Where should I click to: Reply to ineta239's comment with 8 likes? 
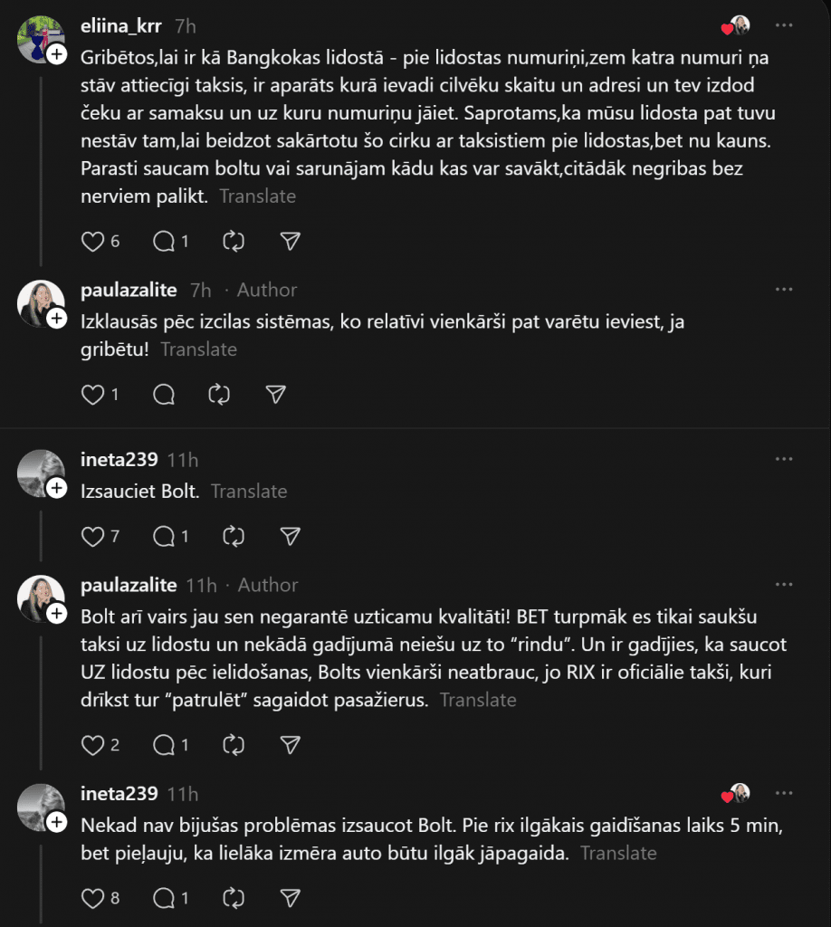(164, 898)
